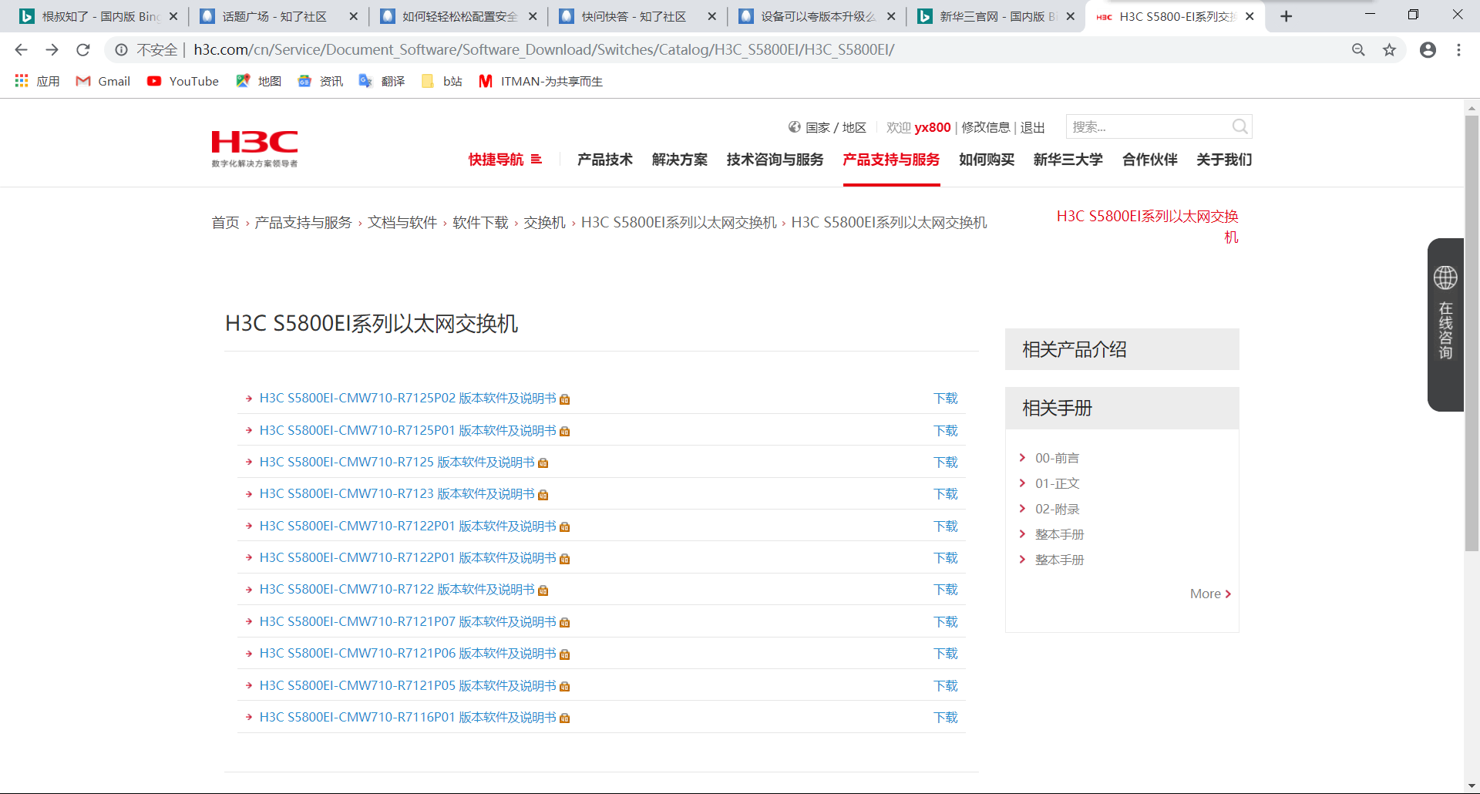Open the 合作伙伴 menu
This screenshot has width=1480, height=794.
[1150, 160]
